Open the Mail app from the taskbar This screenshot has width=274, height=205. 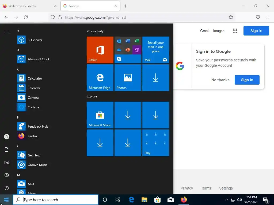pyautogui.click(x=170, y=200)
